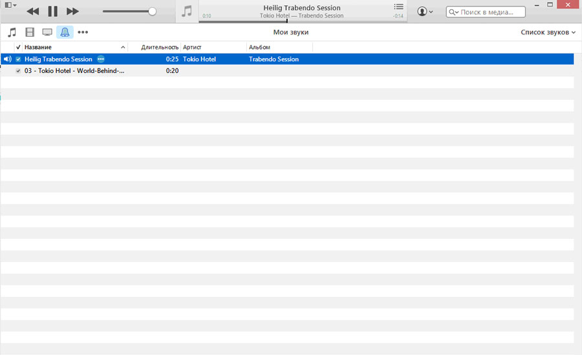Skip to next track with fast-forward button
Screen dimensions: 582x355
pyautogui.click(x=72, y=12)
